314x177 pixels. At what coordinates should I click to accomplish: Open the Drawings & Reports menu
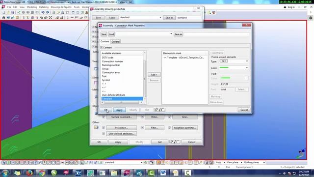coord(61,7)
